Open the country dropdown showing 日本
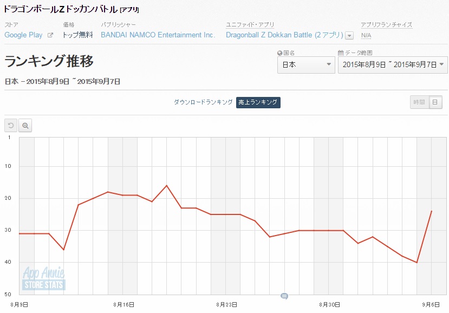449x313 pixels. (306, 65)
